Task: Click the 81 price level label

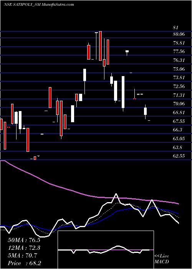Action: pos(176,27)
